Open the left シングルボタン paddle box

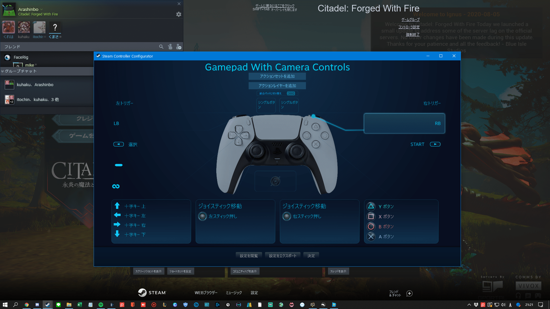(x=266, y=105)
